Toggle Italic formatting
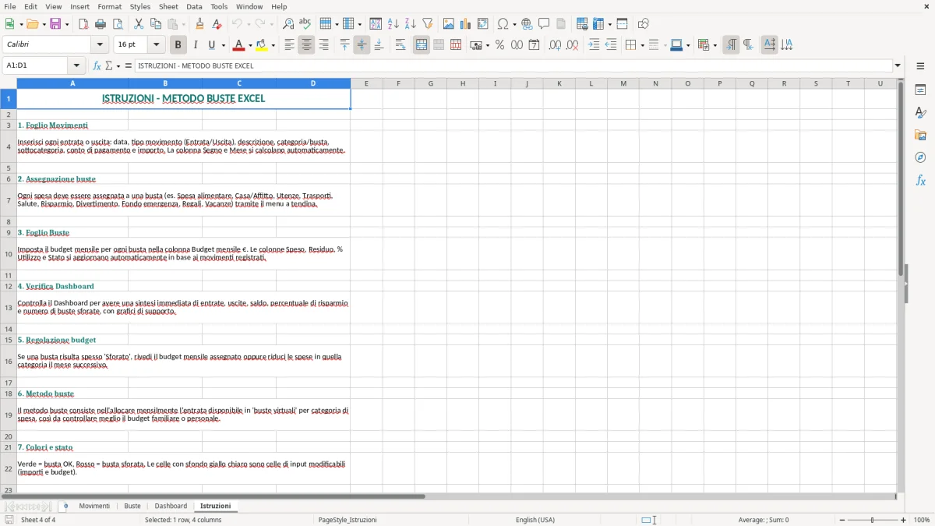This screenshot has height=526, width=935. [x=195, y=45]
